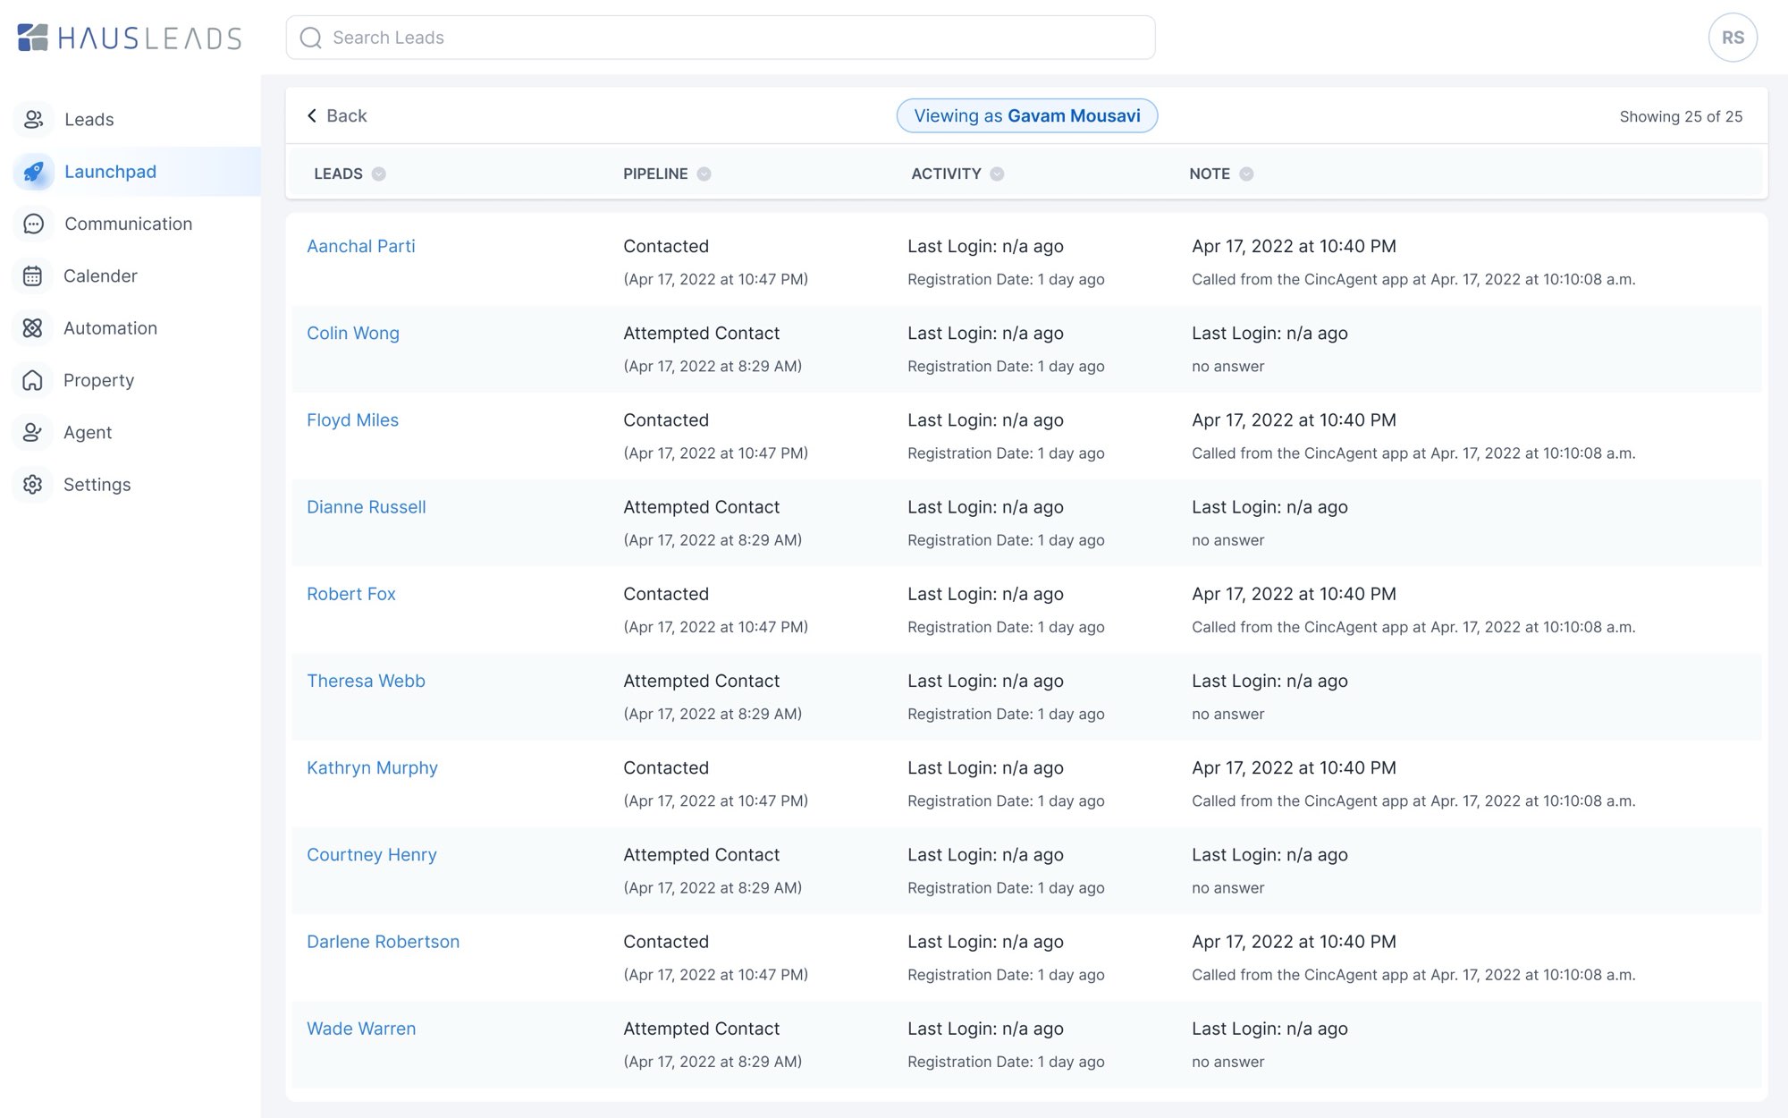Click Registration Date in Wade Warren row
The height and width of the screenshot is (1118, 1788).
point(1006,1062)
